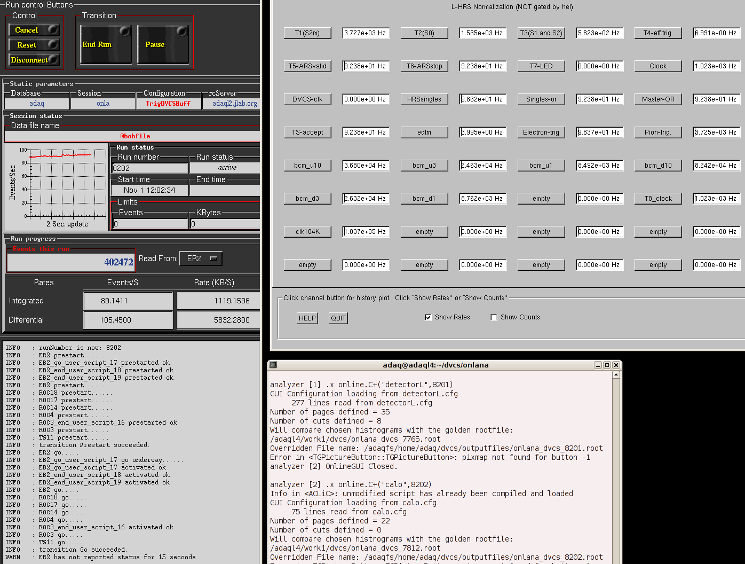Click the Run status active field
The height and width of the screenshot is (564, 745).
[x=225, y=168]
